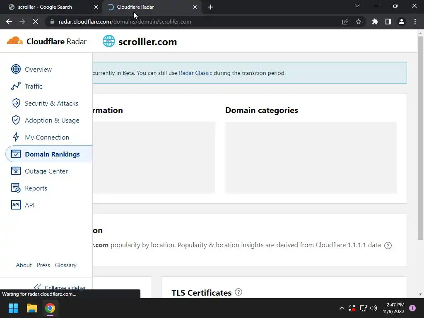This screenshot has height=318, width=424.
Task: Open the API menu item
Action: [29, 205]
